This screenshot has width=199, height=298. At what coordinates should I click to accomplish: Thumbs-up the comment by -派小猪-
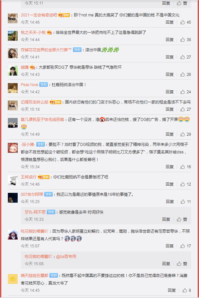coord(185,167)
